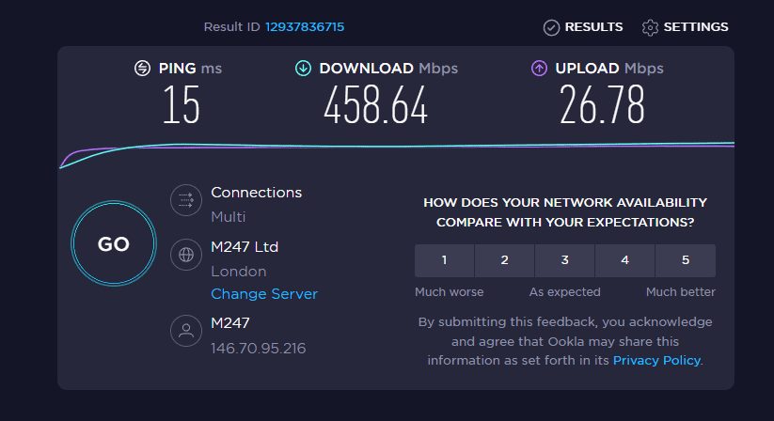
Task: Click the upload arrow icon
Action: tap(540, 68)
